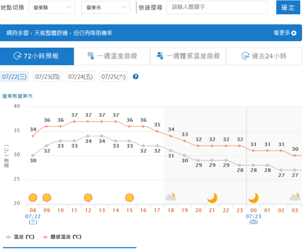Open the 臺東市 township dropdown
Screen dimensions: 306x250
point(106,7)
